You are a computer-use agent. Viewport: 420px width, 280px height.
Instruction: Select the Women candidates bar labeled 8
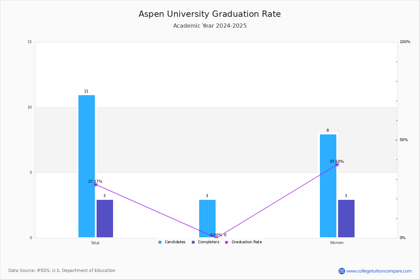point(328,186)
